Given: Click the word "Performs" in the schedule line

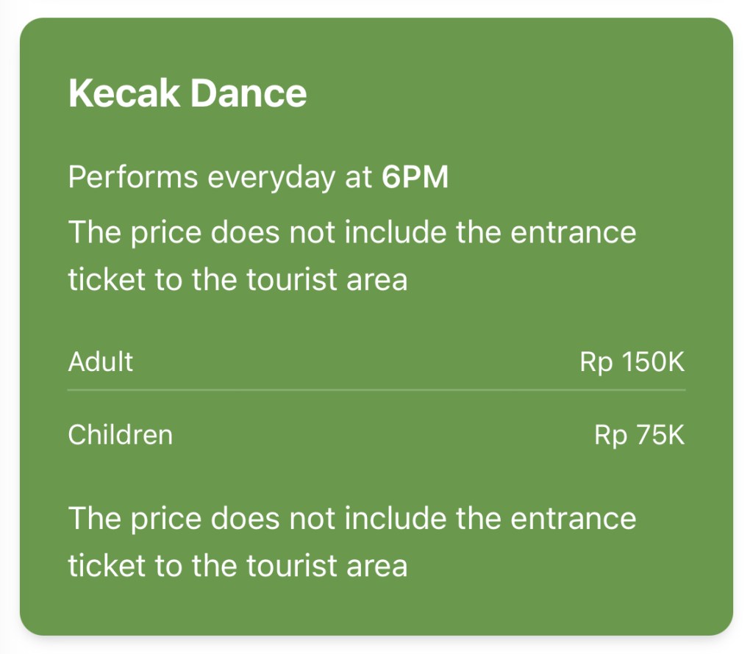Looking at the screenshot, I should (x=133, y=178).
